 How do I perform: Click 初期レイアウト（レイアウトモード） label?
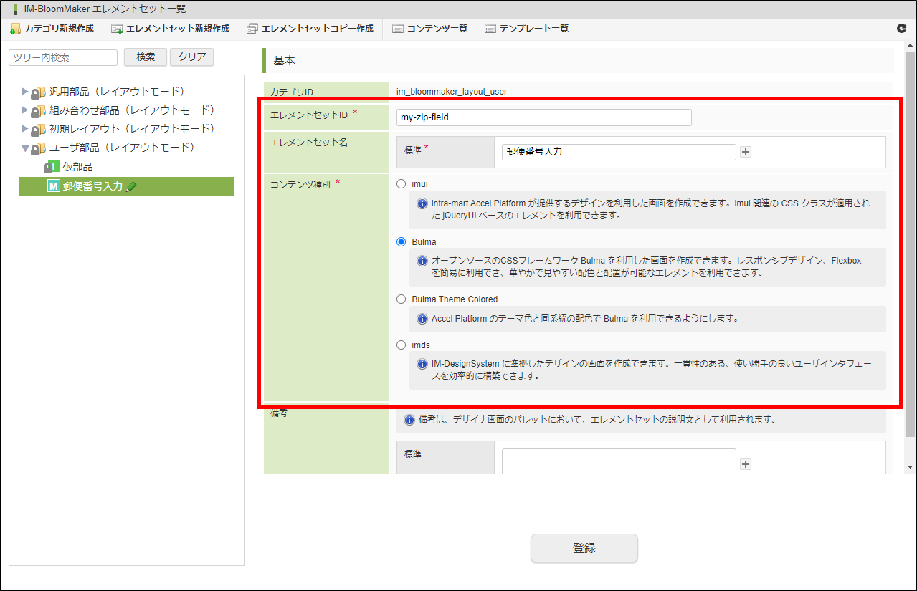coord(132,129)
